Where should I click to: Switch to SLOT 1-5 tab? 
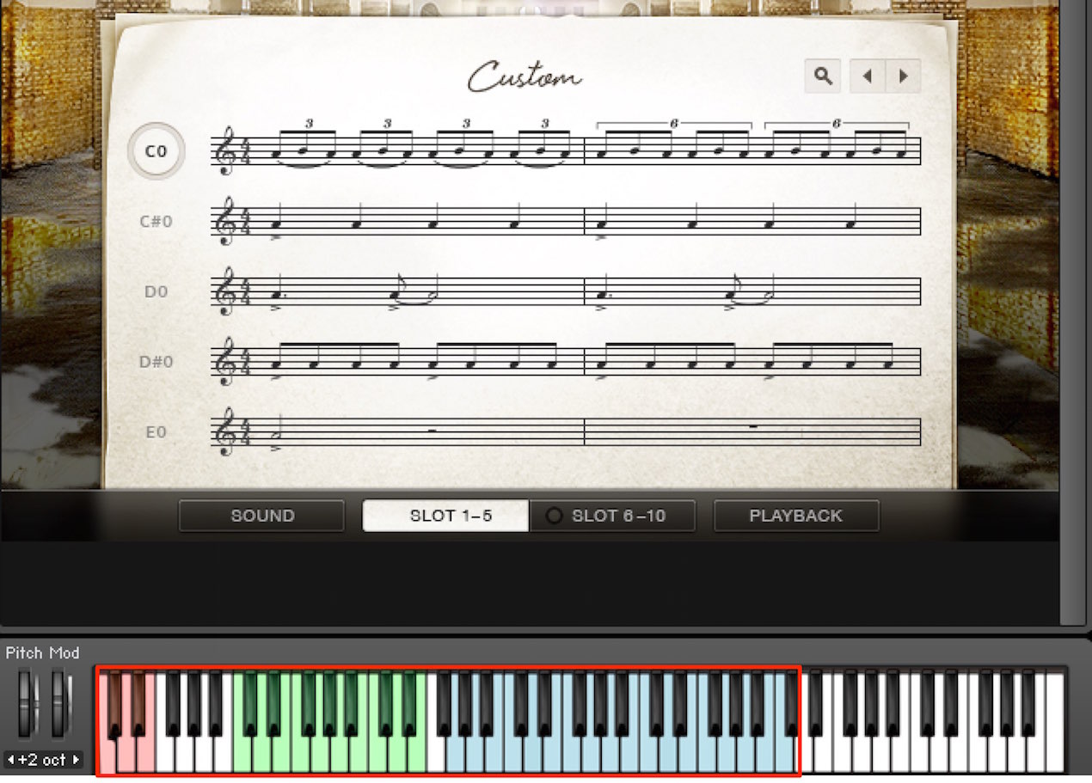coord(445,516)
